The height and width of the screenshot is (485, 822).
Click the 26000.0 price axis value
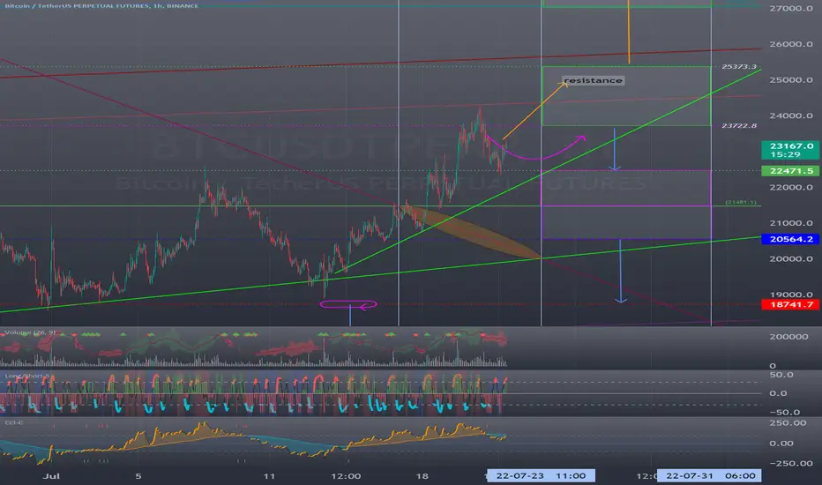[791, 44]
